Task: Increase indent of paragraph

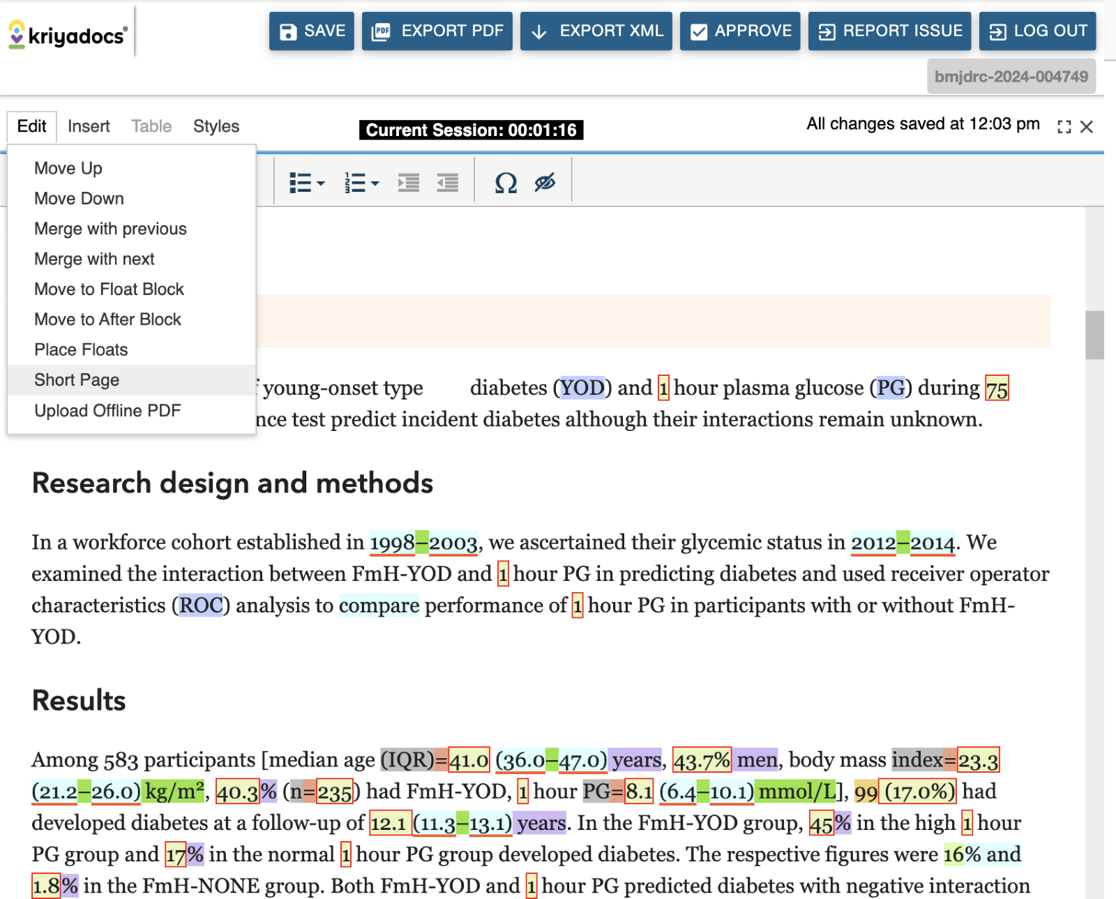Action: tap(409, 183)
